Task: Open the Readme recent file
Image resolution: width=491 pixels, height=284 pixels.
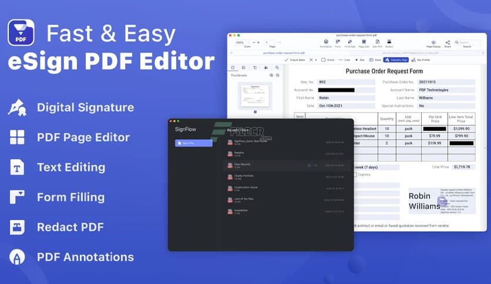Action: tap(285, 154)
